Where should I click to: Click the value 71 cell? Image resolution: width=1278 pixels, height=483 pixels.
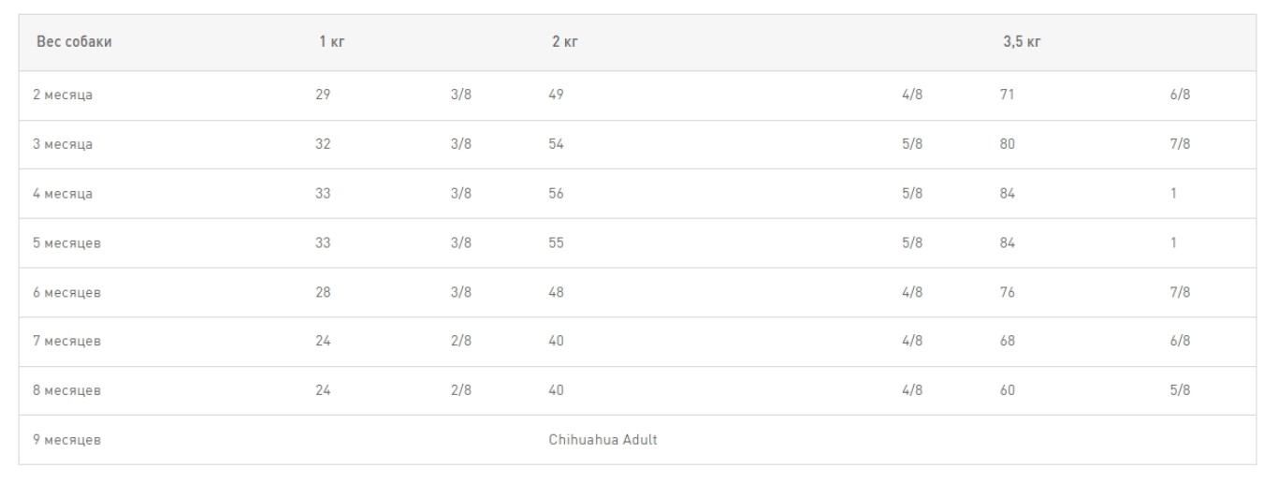(x=1007, y=95)
